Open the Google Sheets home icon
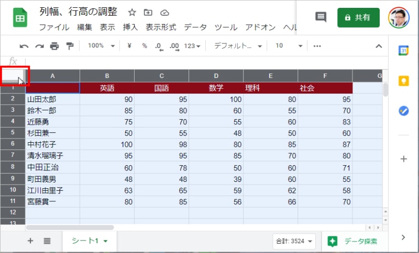The image size is (419, 253). point(20,18)
